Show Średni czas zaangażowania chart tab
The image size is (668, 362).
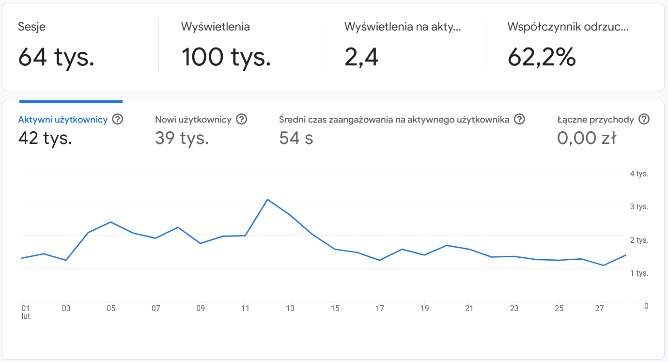pos(394,120)
